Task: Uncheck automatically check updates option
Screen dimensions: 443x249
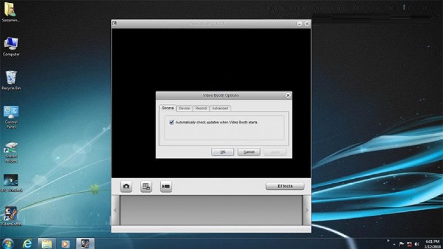Action: point(171,122)
